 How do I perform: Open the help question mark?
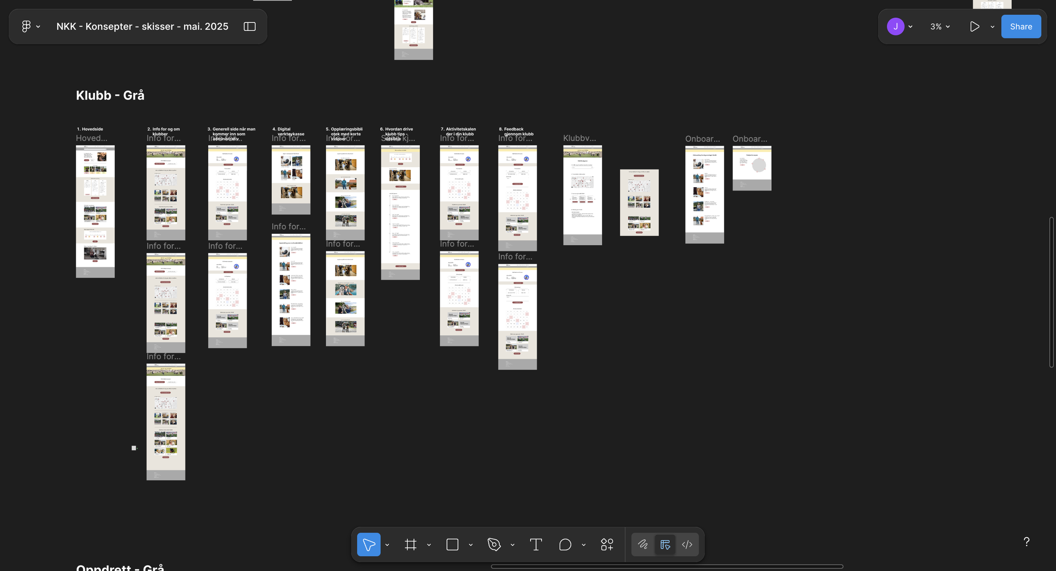click(1026, 541)
